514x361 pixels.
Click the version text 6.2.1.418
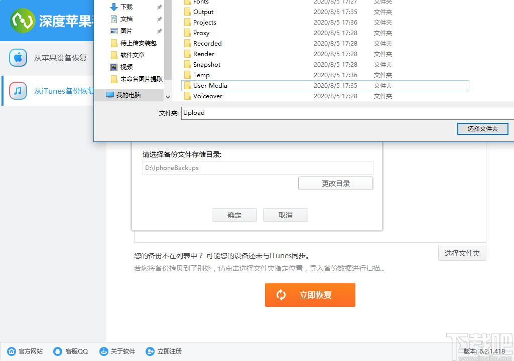pos(492,351)
